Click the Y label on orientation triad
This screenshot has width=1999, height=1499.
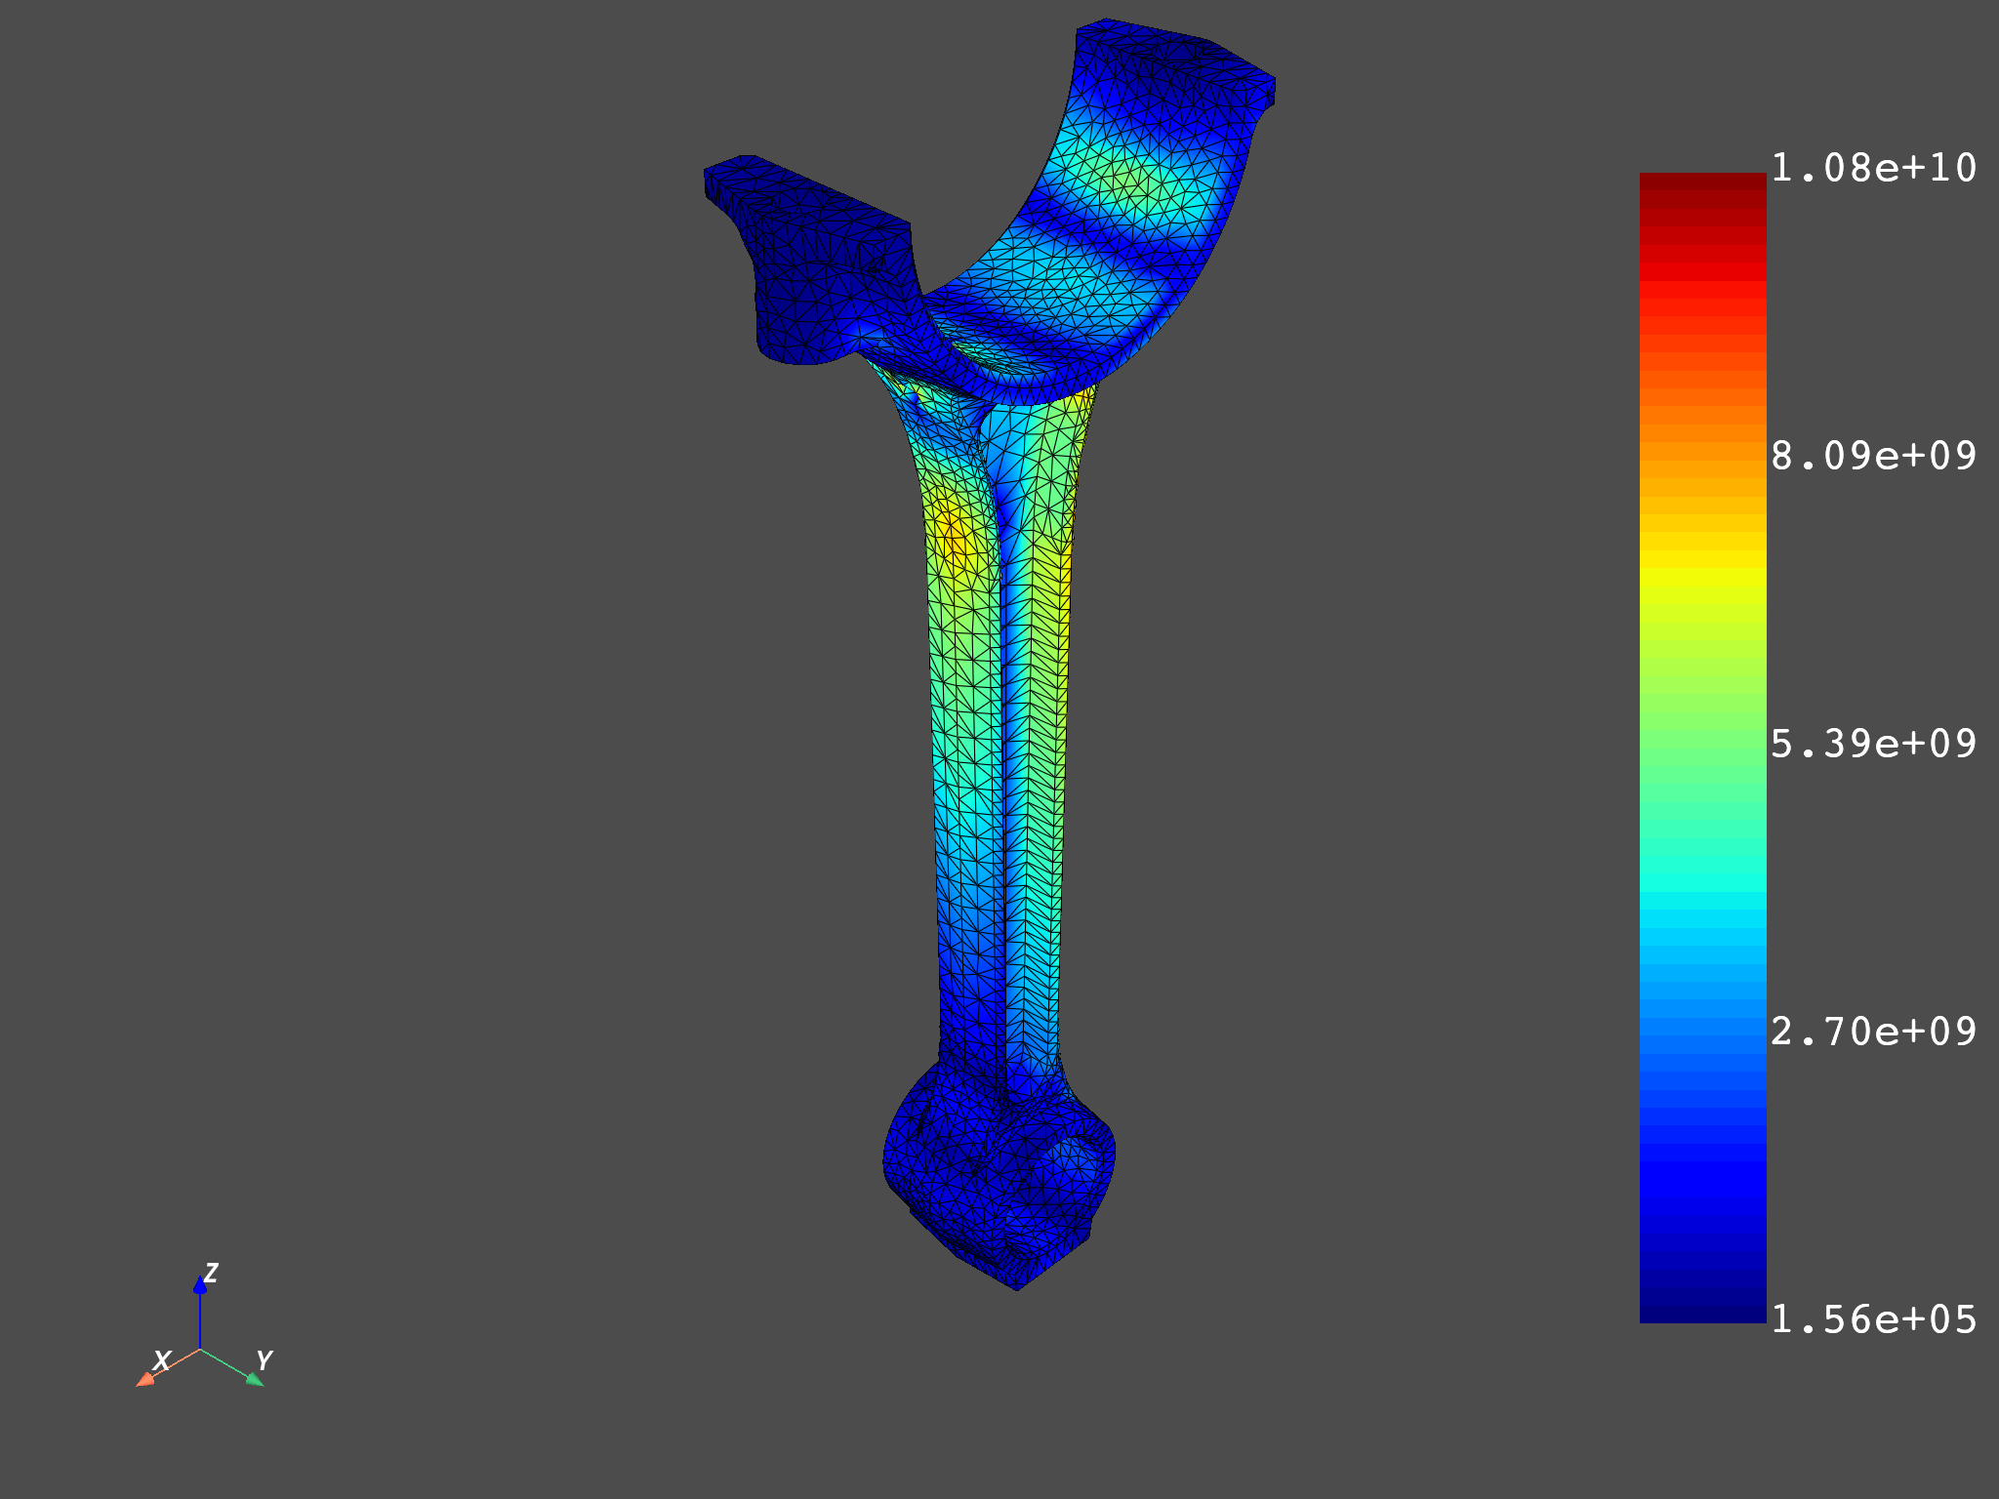pyautogui.click(x=264, y=1359)
